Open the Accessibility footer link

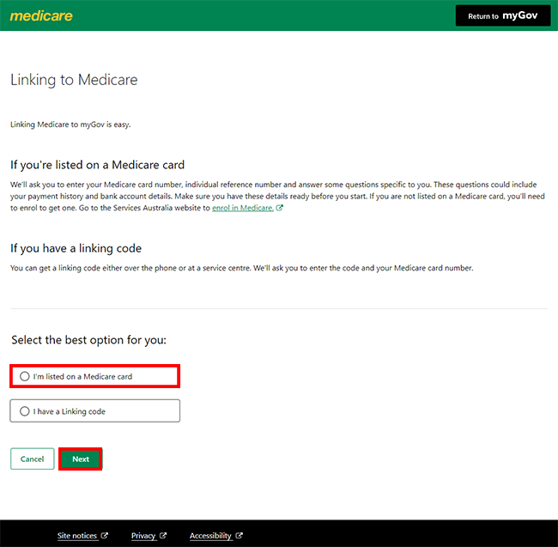211,536
